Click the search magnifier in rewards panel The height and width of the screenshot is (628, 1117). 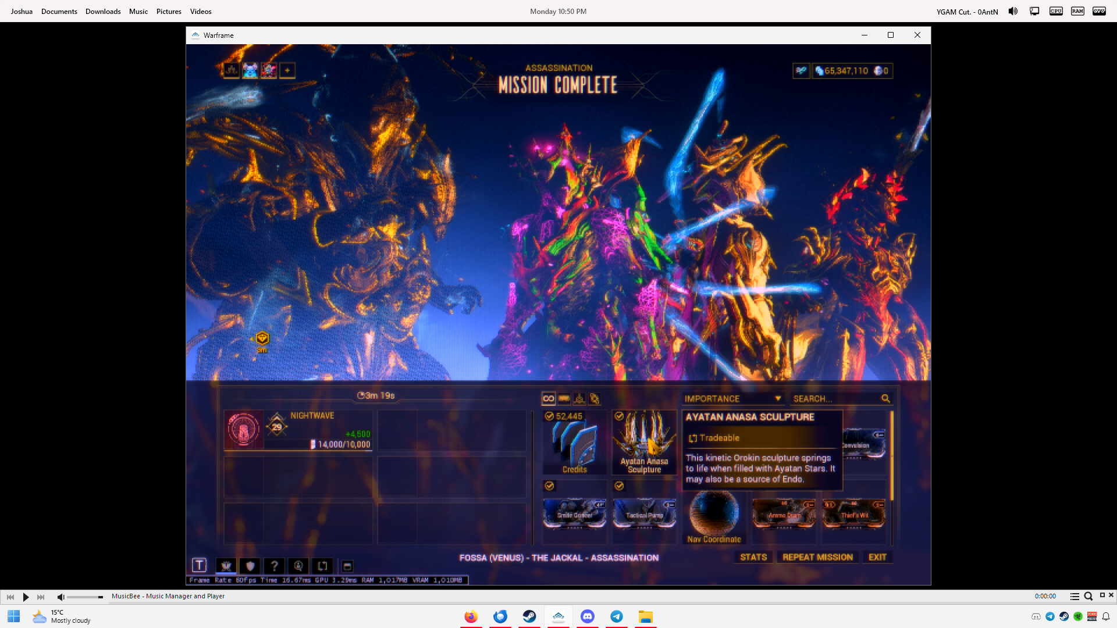(x=885, y=398)
